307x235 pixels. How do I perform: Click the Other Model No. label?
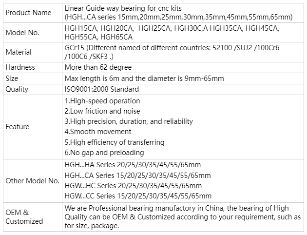coord(33,180)
